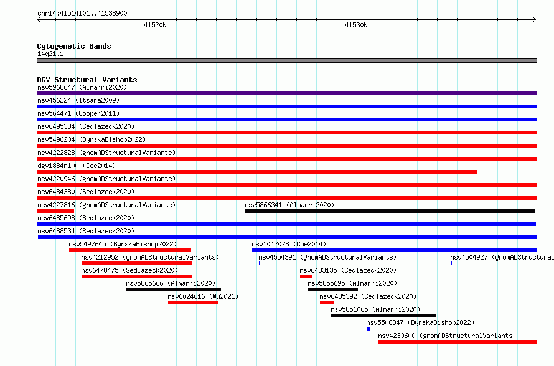Click nsv5855695 (Almarri2020) label

click(352, 283)
